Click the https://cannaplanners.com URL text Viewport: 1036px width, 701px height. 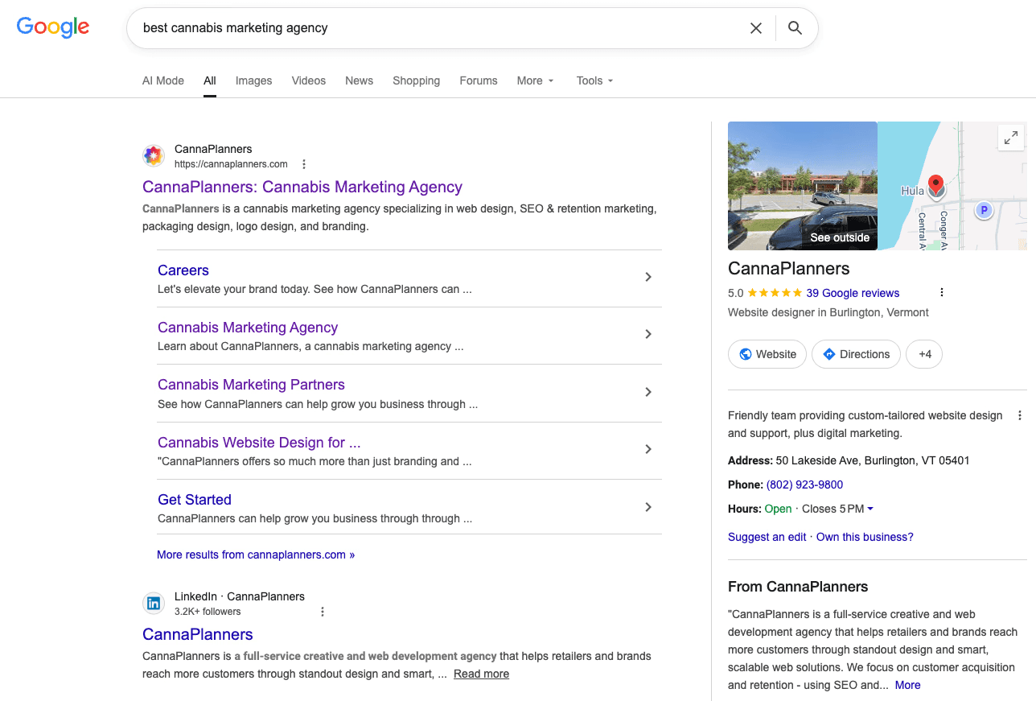231,164
